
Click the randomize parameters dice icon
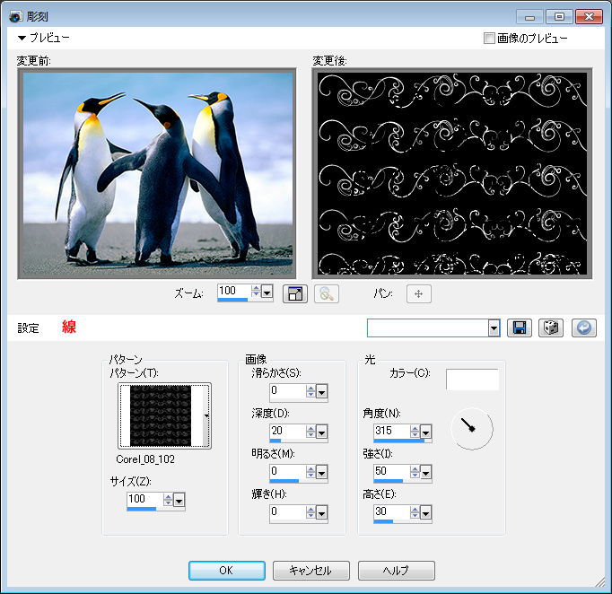click(550, 328)
